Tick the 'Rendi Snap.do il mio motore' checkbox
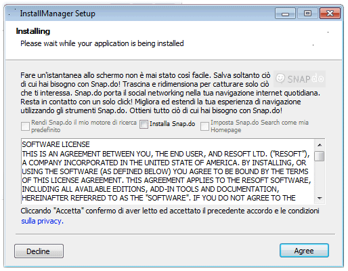 point(25,126)
